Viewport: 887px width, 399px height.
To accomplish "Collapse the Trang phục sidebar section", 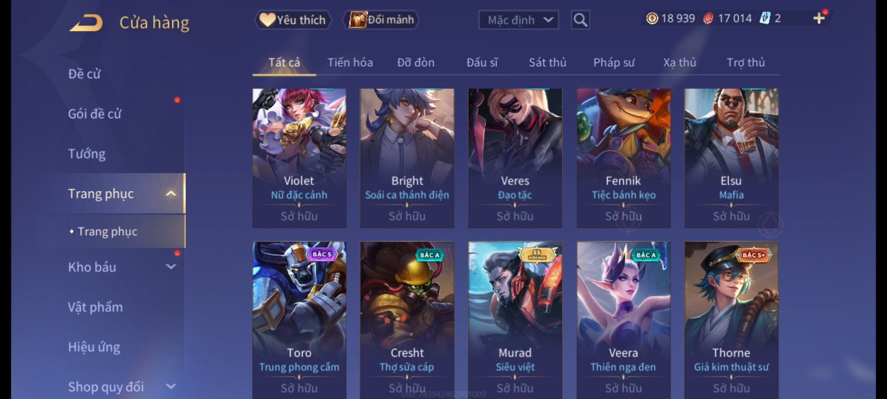I will point(171,193).
